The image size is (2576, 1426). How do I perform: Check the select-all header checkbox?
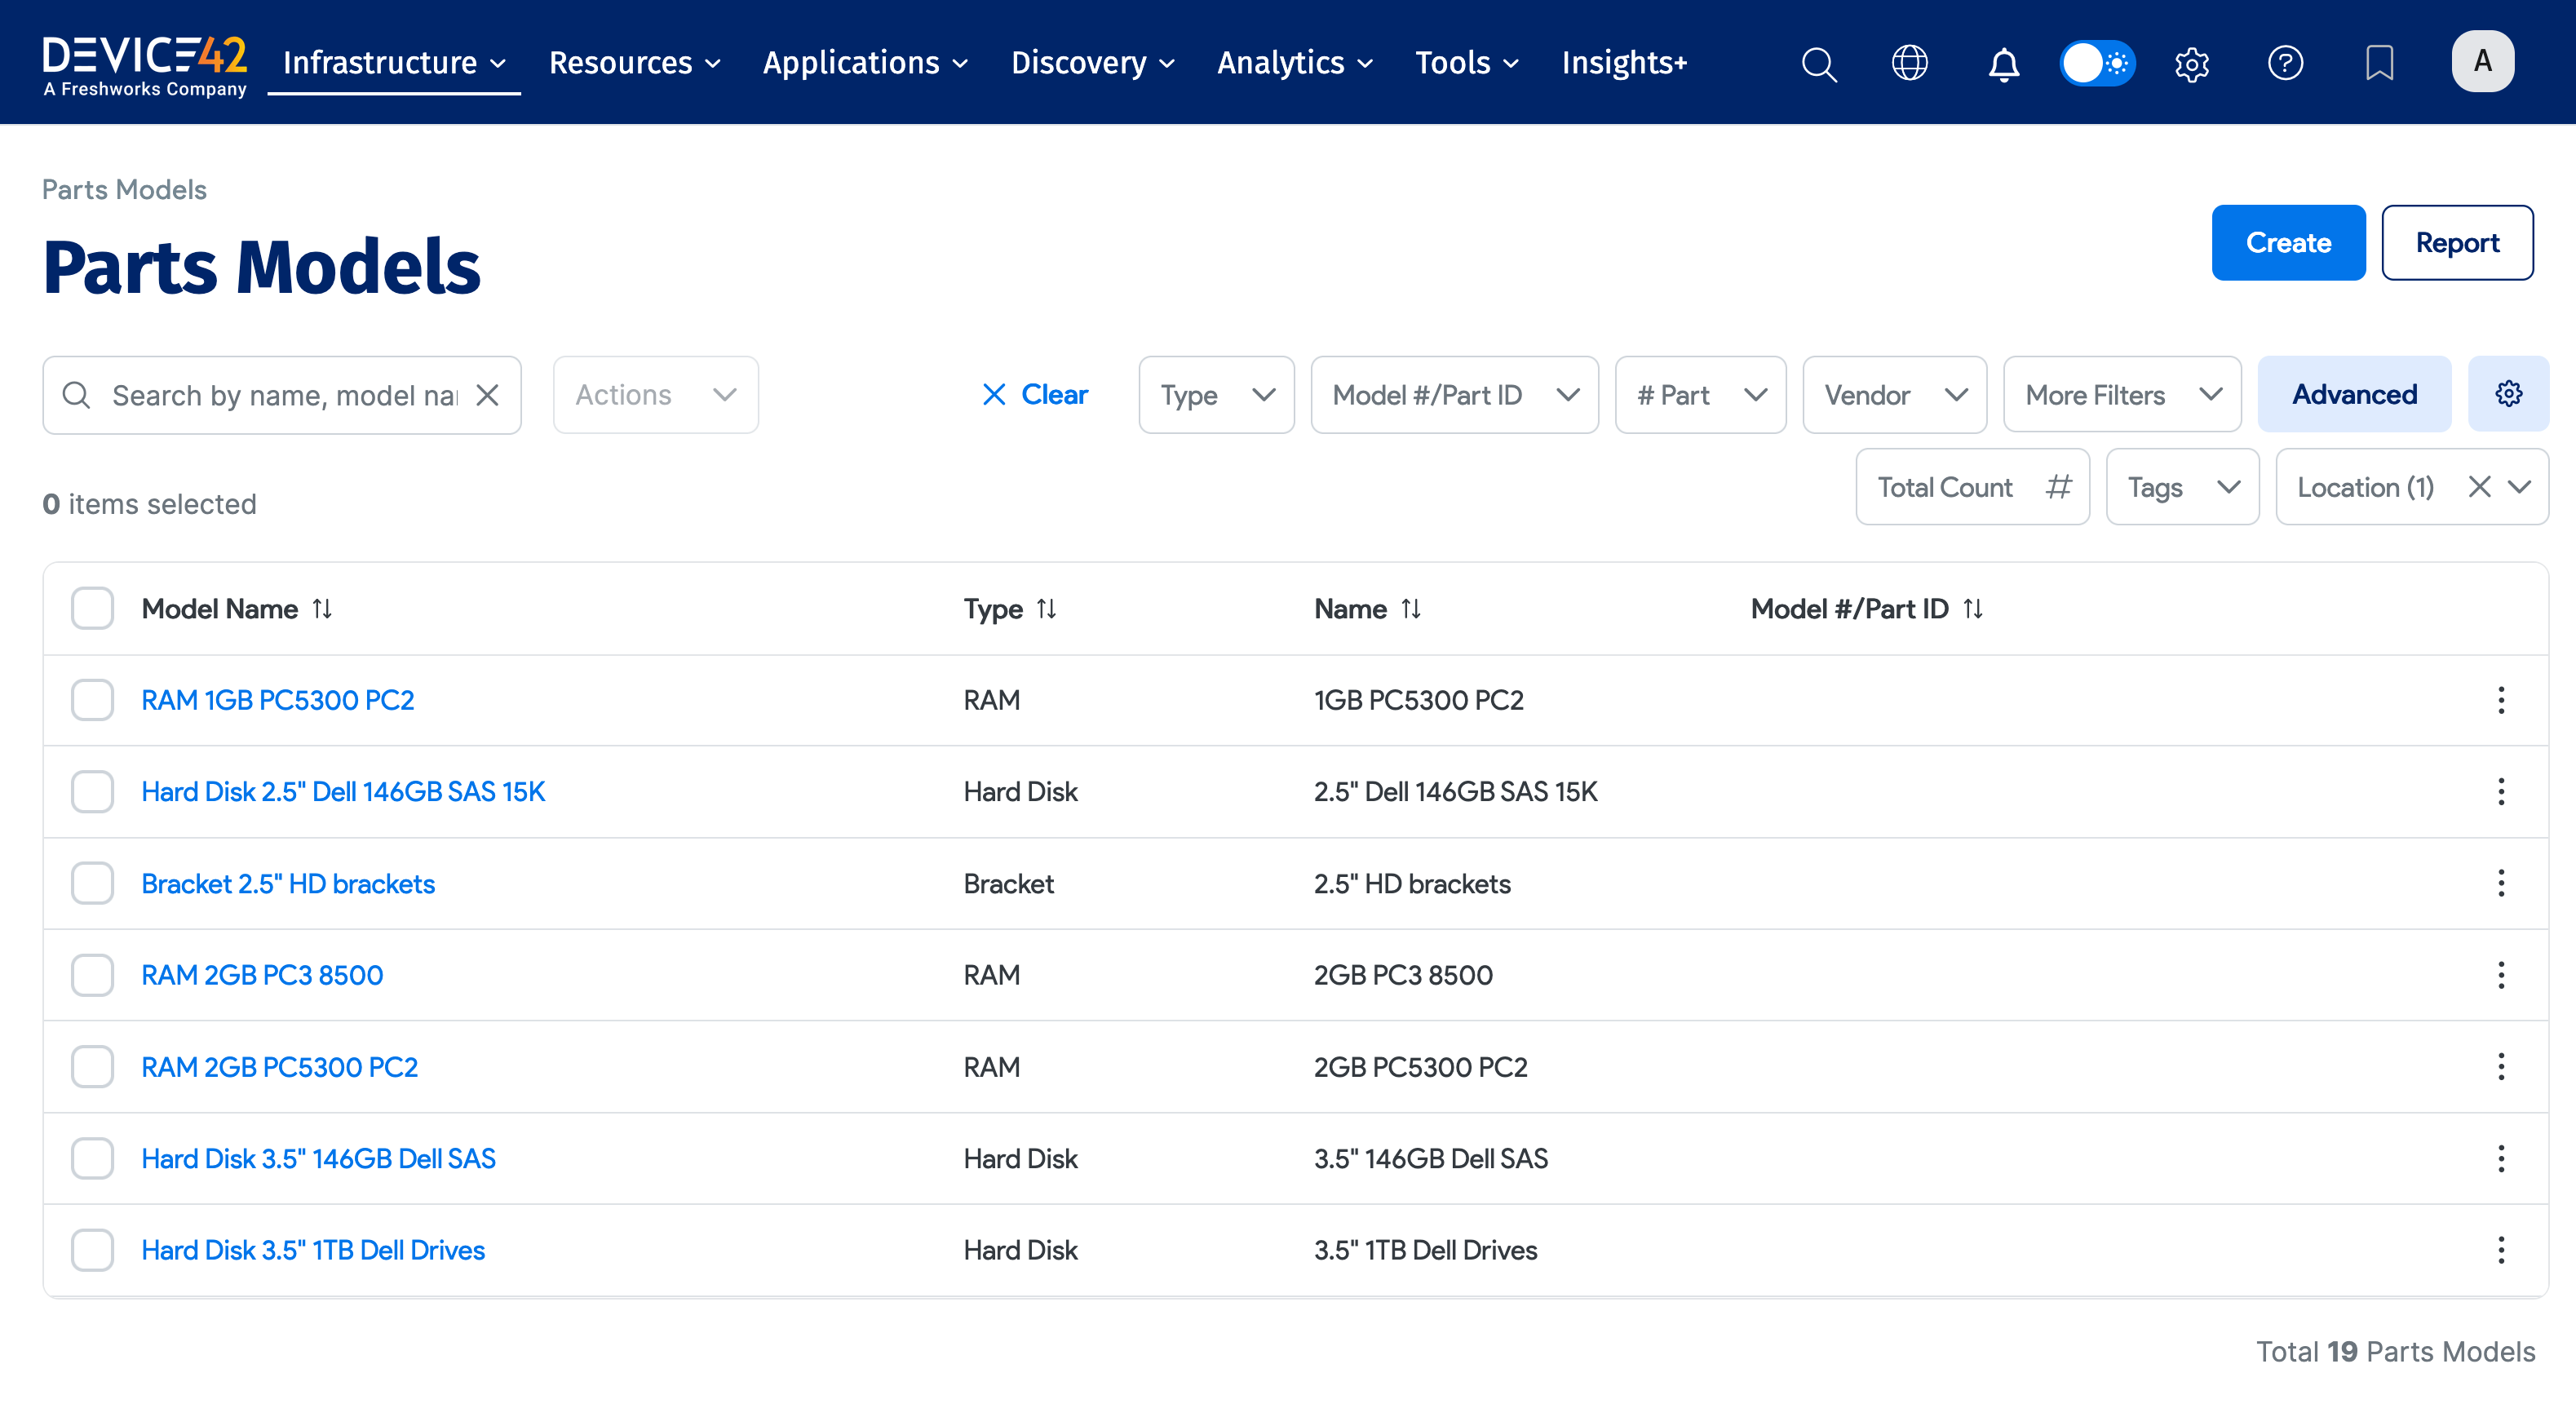coord(92,608)
